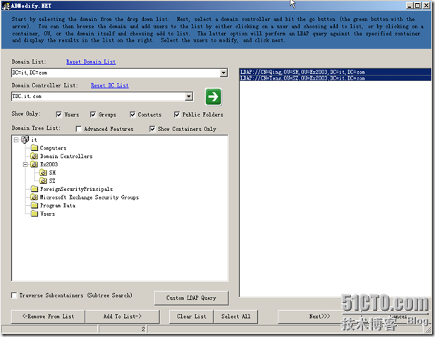Select the SZ tree label
The width and height of the screenshot is (435, 337).
point(52,181)
